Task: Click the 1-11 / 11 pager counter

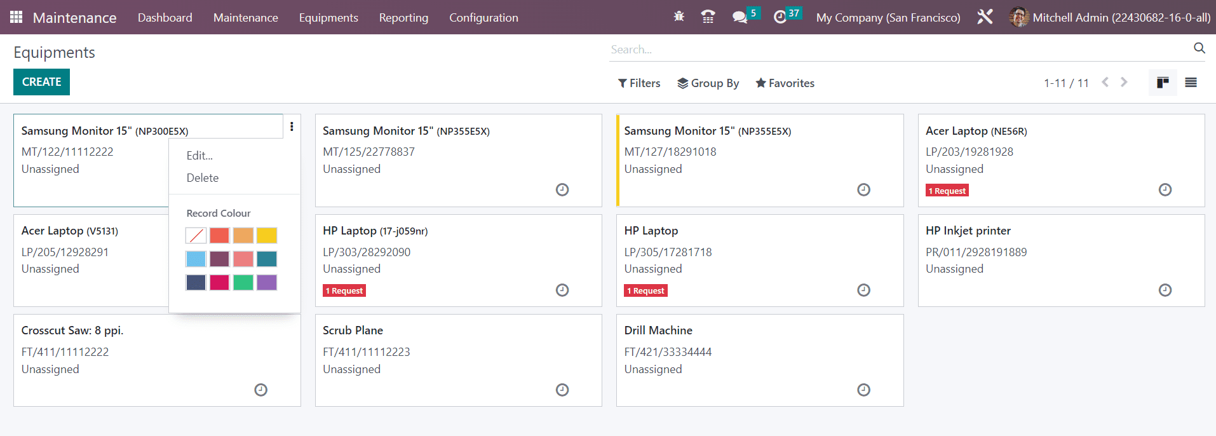Action: point(1066,83)
